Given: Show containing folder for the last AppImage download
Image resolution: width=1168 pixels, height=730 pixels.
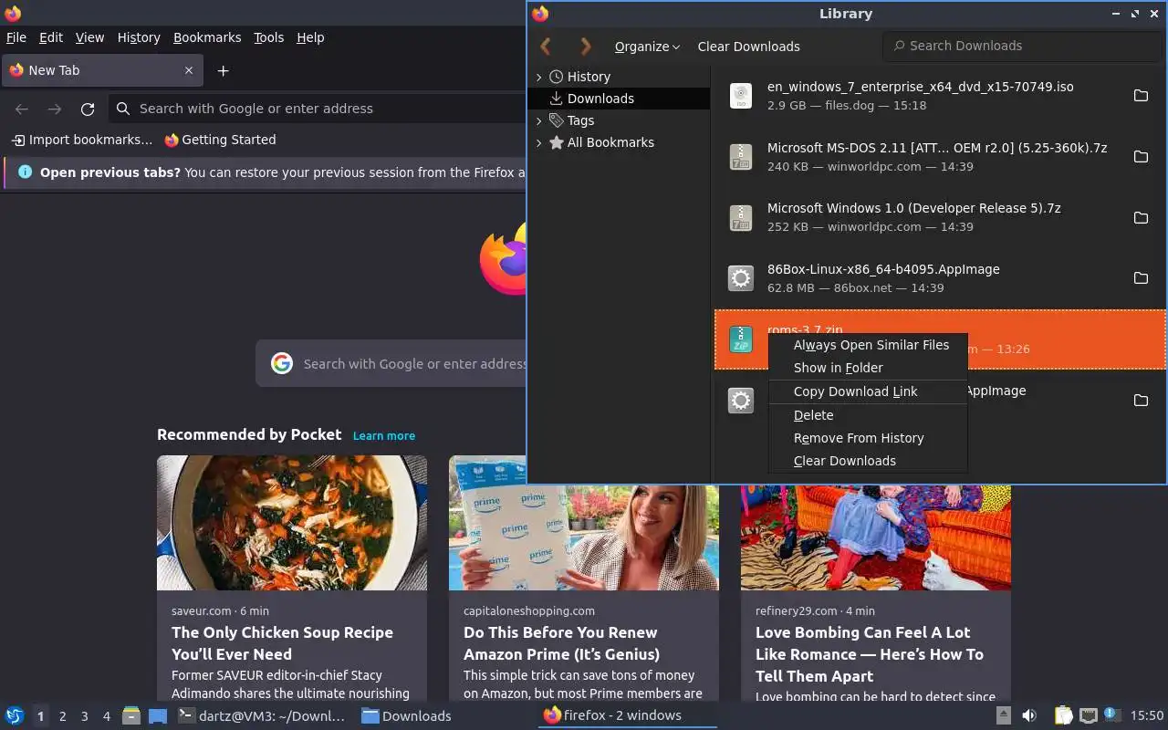Looking at the screenshot, I should (1141, 400).
